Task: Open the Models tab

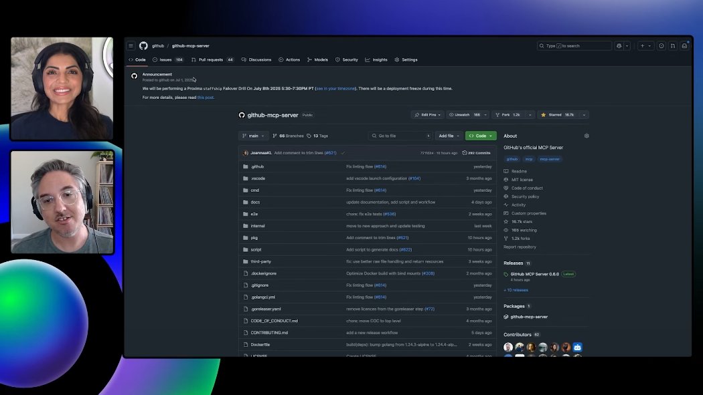Action: [x=318, y=59]
